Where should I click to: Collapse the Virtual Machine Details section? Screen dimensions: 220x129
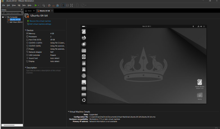click(68, 112)
